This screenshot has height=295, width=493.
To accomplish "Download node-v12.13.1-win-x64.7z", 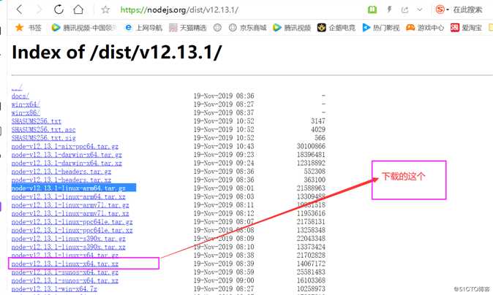I will (54, 289).
